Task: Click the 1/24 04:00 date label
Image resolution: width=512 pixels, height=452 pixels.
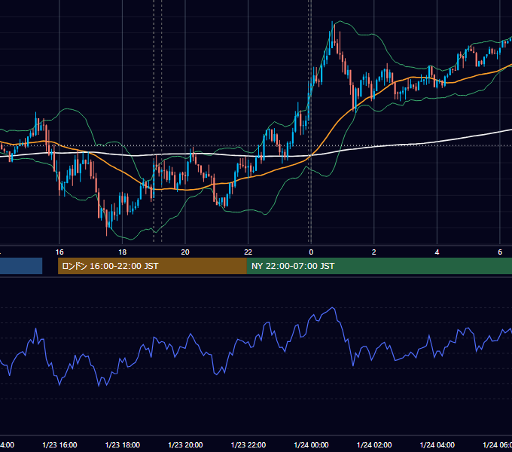Action: coord(437,444)
